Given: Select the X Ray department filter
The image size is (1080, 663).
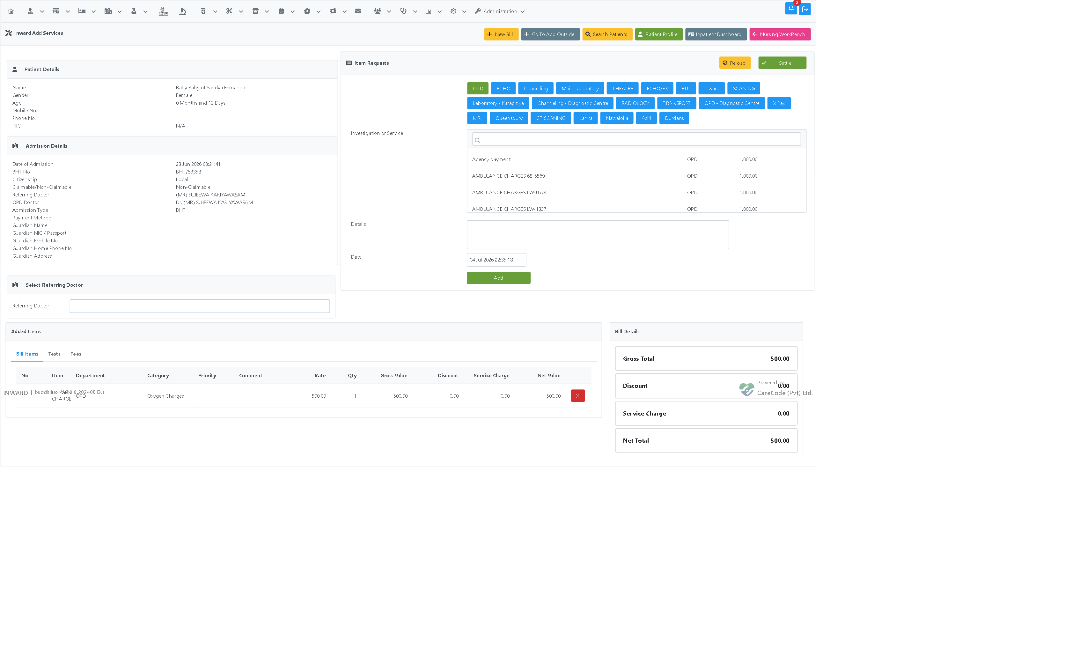Looking at the screenshot, I should 779,103.
